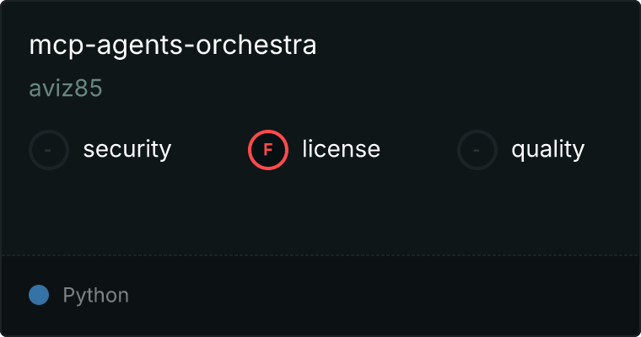This screenshot has width=641, height=337.
Task: Click the dashed divider above Python footer
Action: 320,254
